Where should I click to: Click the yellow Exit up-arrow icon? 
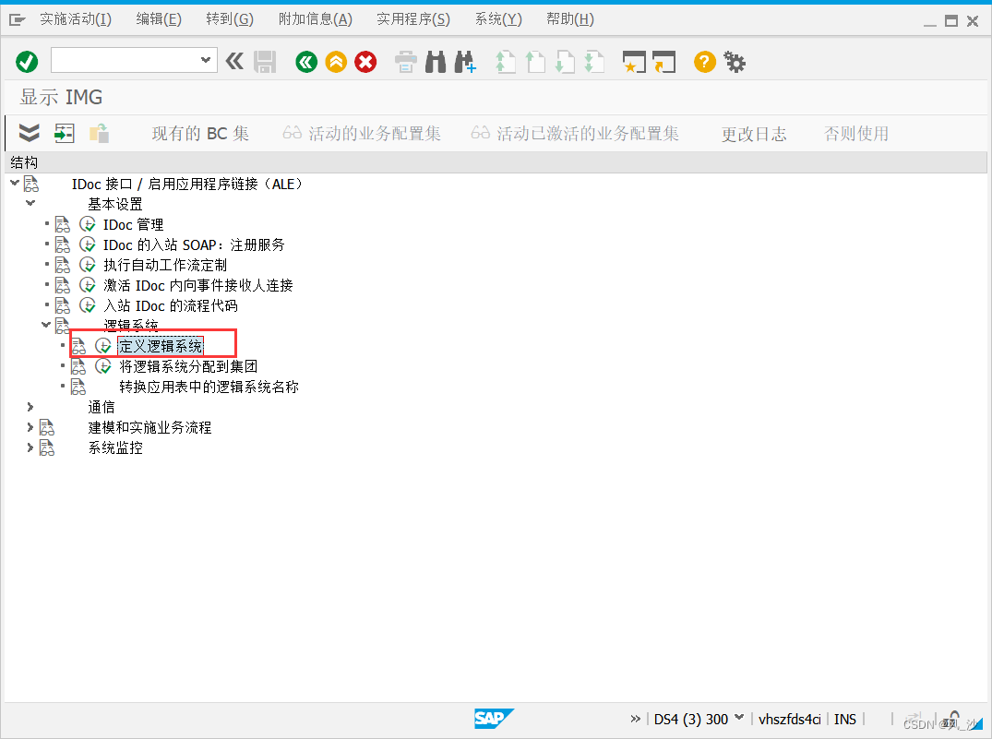336,62
